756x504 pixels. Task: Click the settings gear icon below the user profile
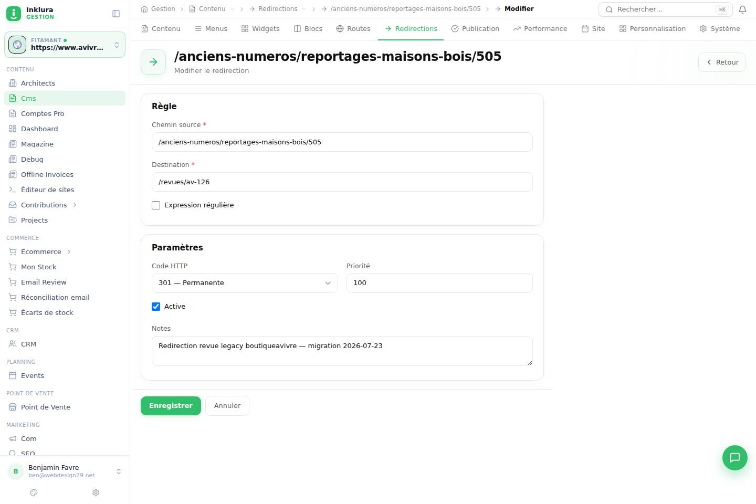coord(96,493)
